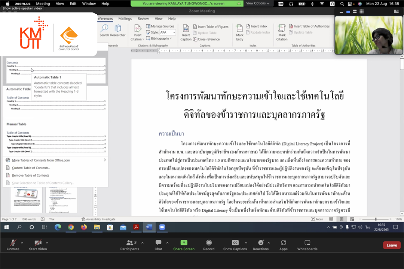Click Insert Table of Authorities
404x269 pixels.
[309, 26]
